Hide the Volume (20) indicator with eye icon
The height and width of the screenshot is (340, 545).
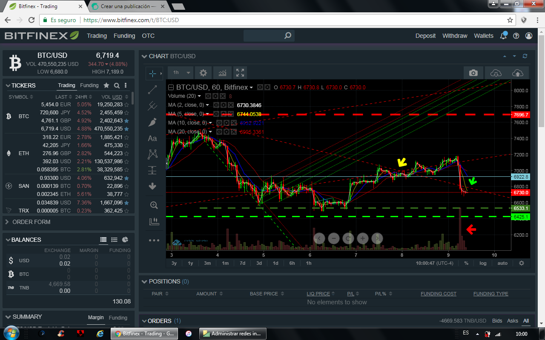point(208,96)
